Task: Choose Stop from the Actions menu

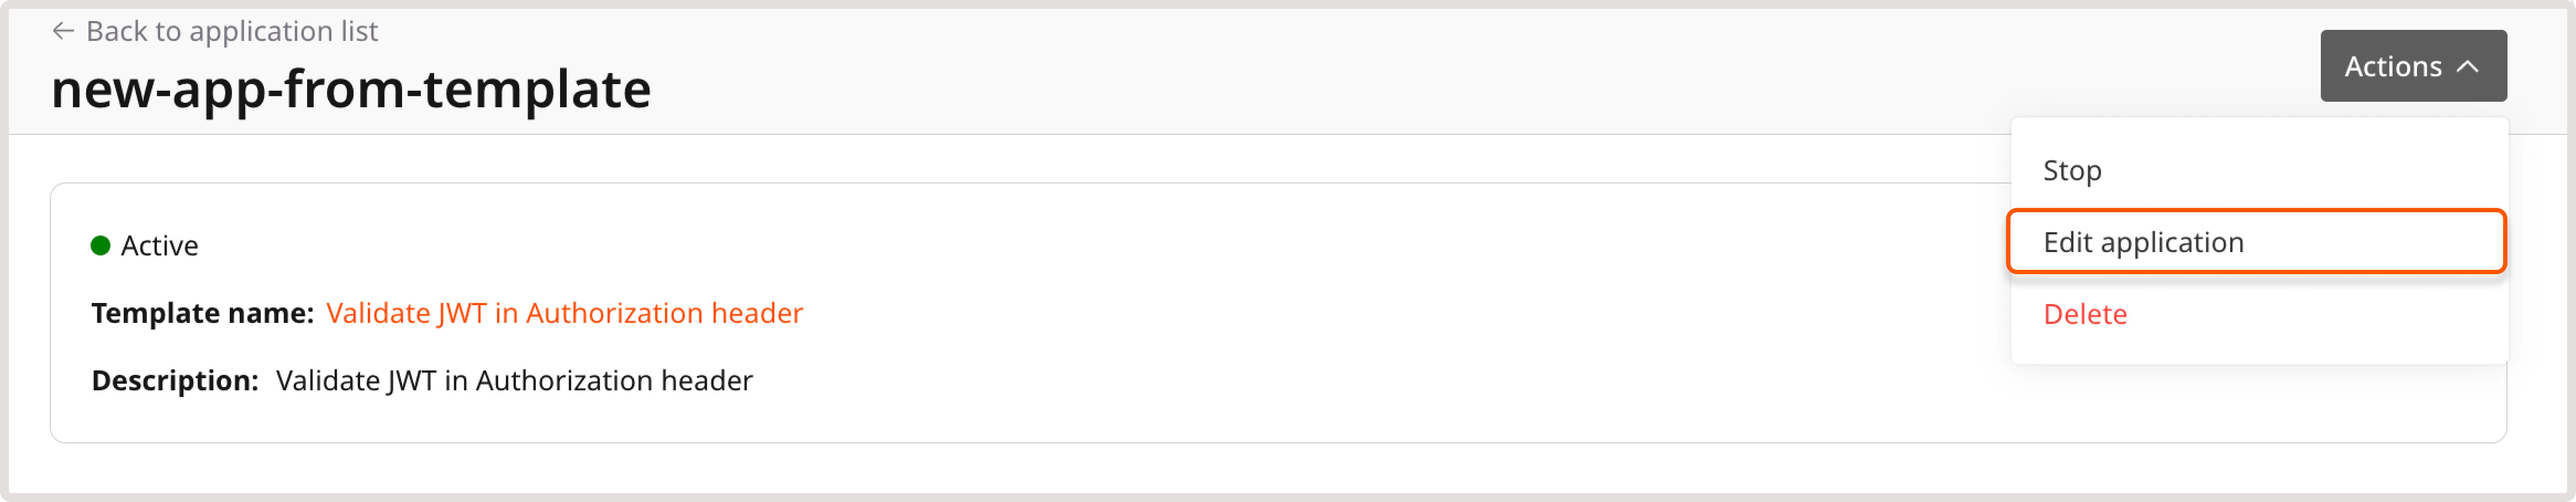Action: click(2073, 170)
